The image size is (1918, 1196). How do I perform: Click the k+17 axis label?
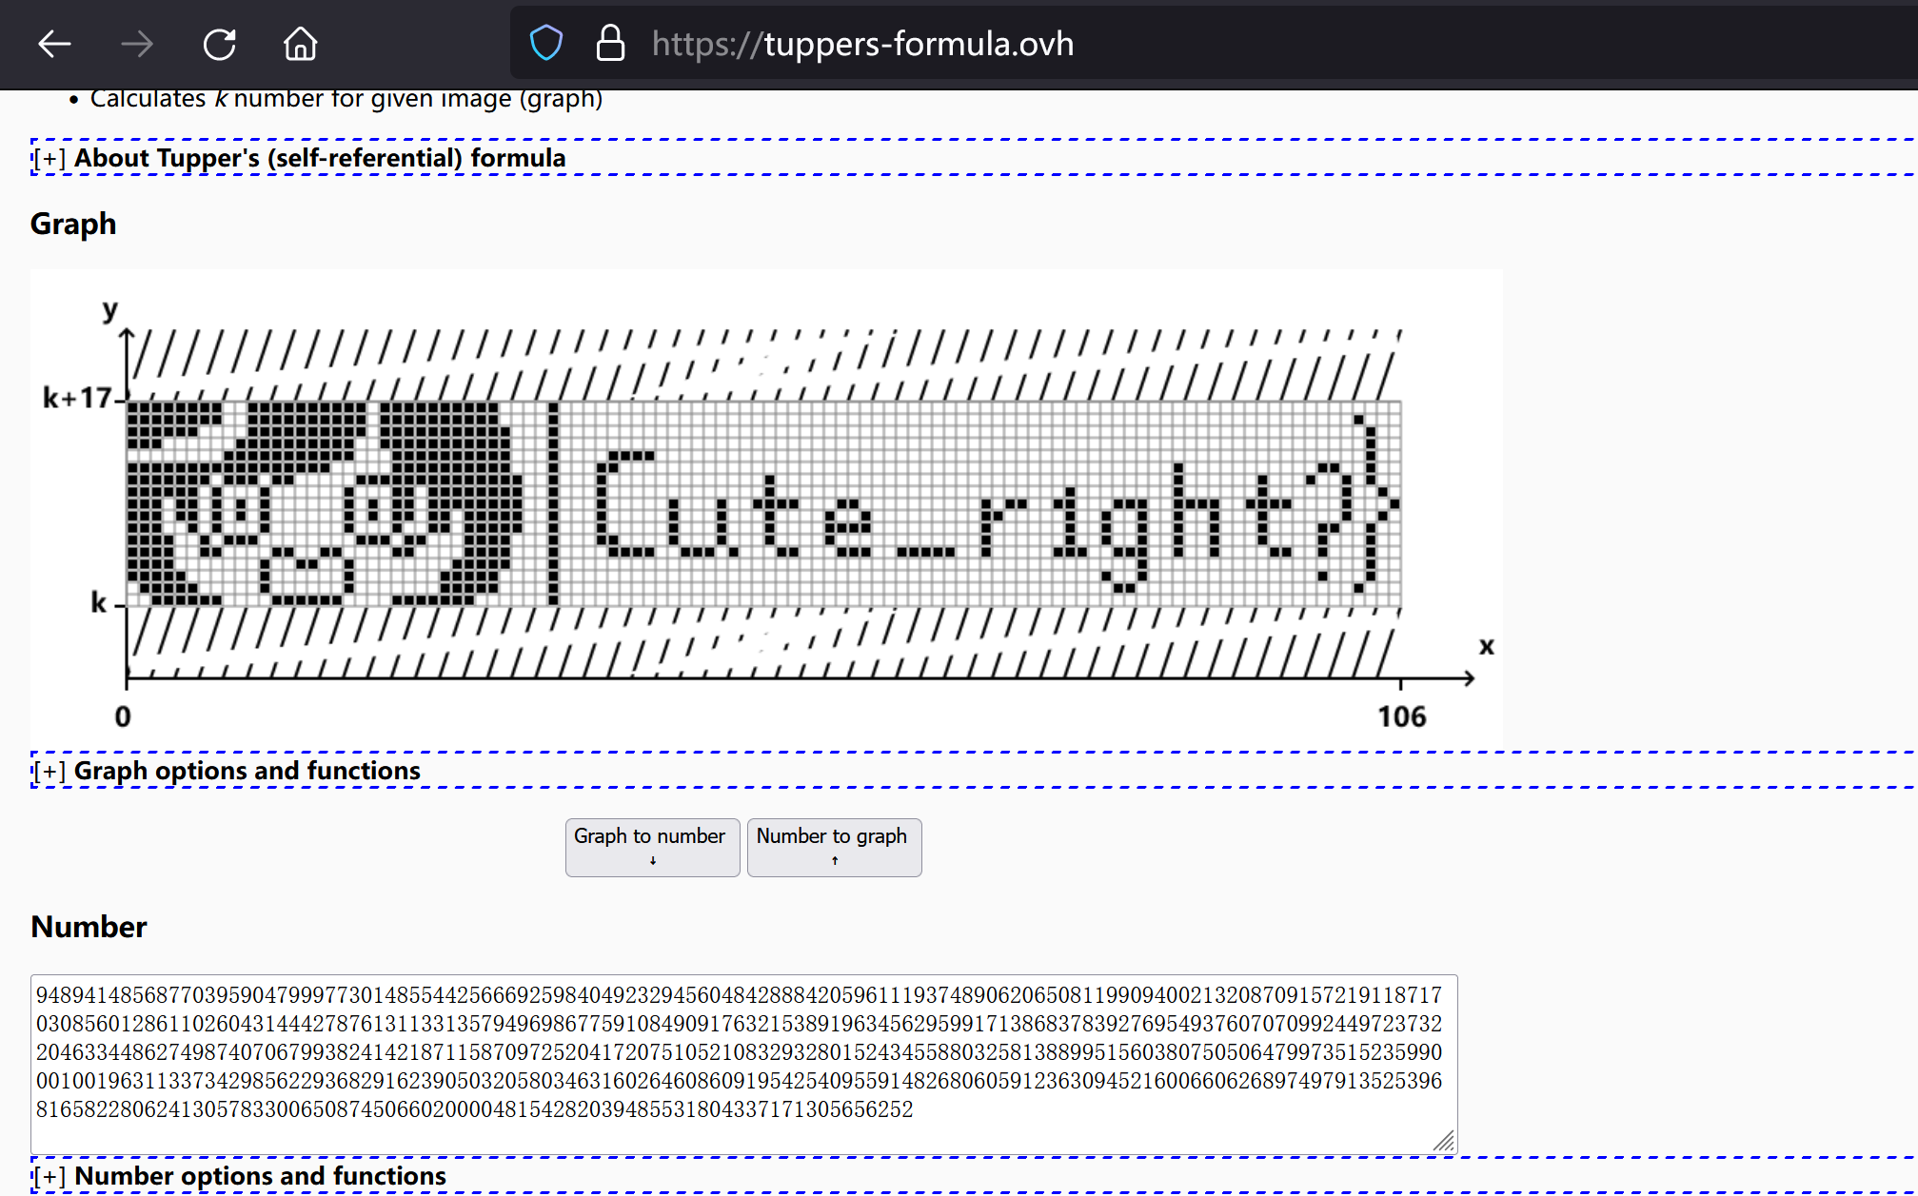(77, 398)
